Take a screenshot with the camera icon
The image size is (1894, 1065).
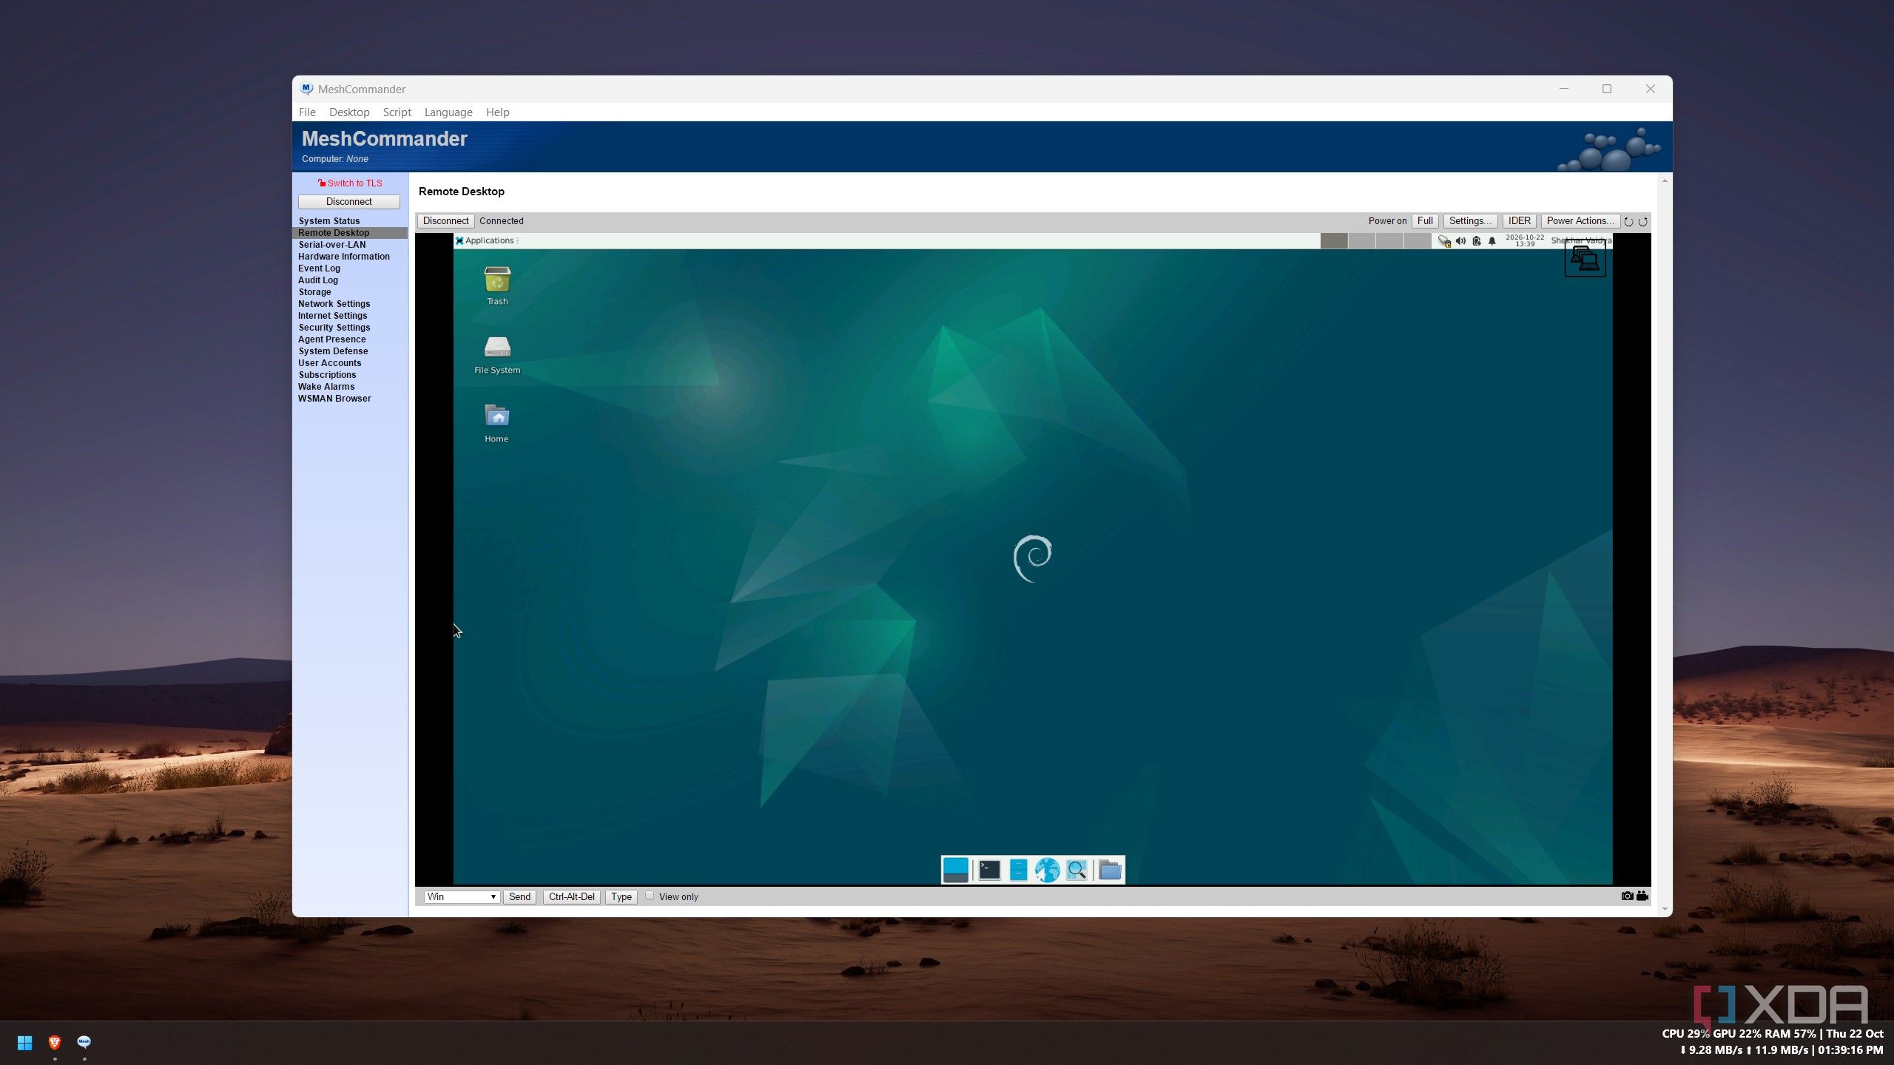1627,896
